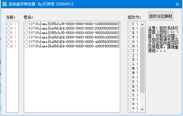Select the current drive E:\ radio

pos(12,33)
